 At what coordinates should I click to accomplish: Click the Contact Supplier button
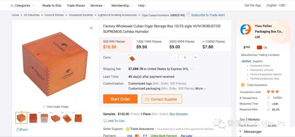162,99
